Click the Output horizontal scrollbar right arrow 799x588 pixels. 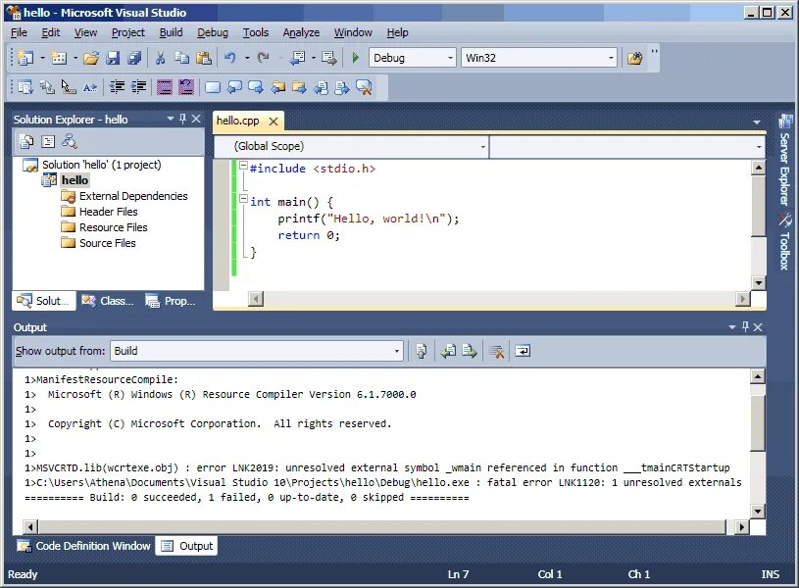[742, 527]
